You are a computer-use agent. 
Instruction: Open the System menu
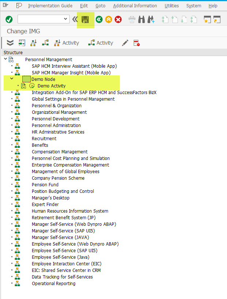click(194, 6)
